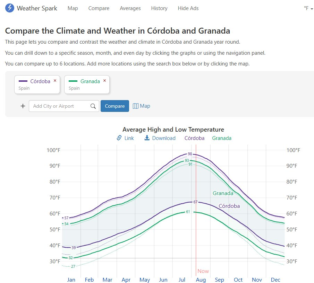Viewport: 314px width, 283px height.
Task: Remove Córdoba using its red X
Action: click(55, 80)
